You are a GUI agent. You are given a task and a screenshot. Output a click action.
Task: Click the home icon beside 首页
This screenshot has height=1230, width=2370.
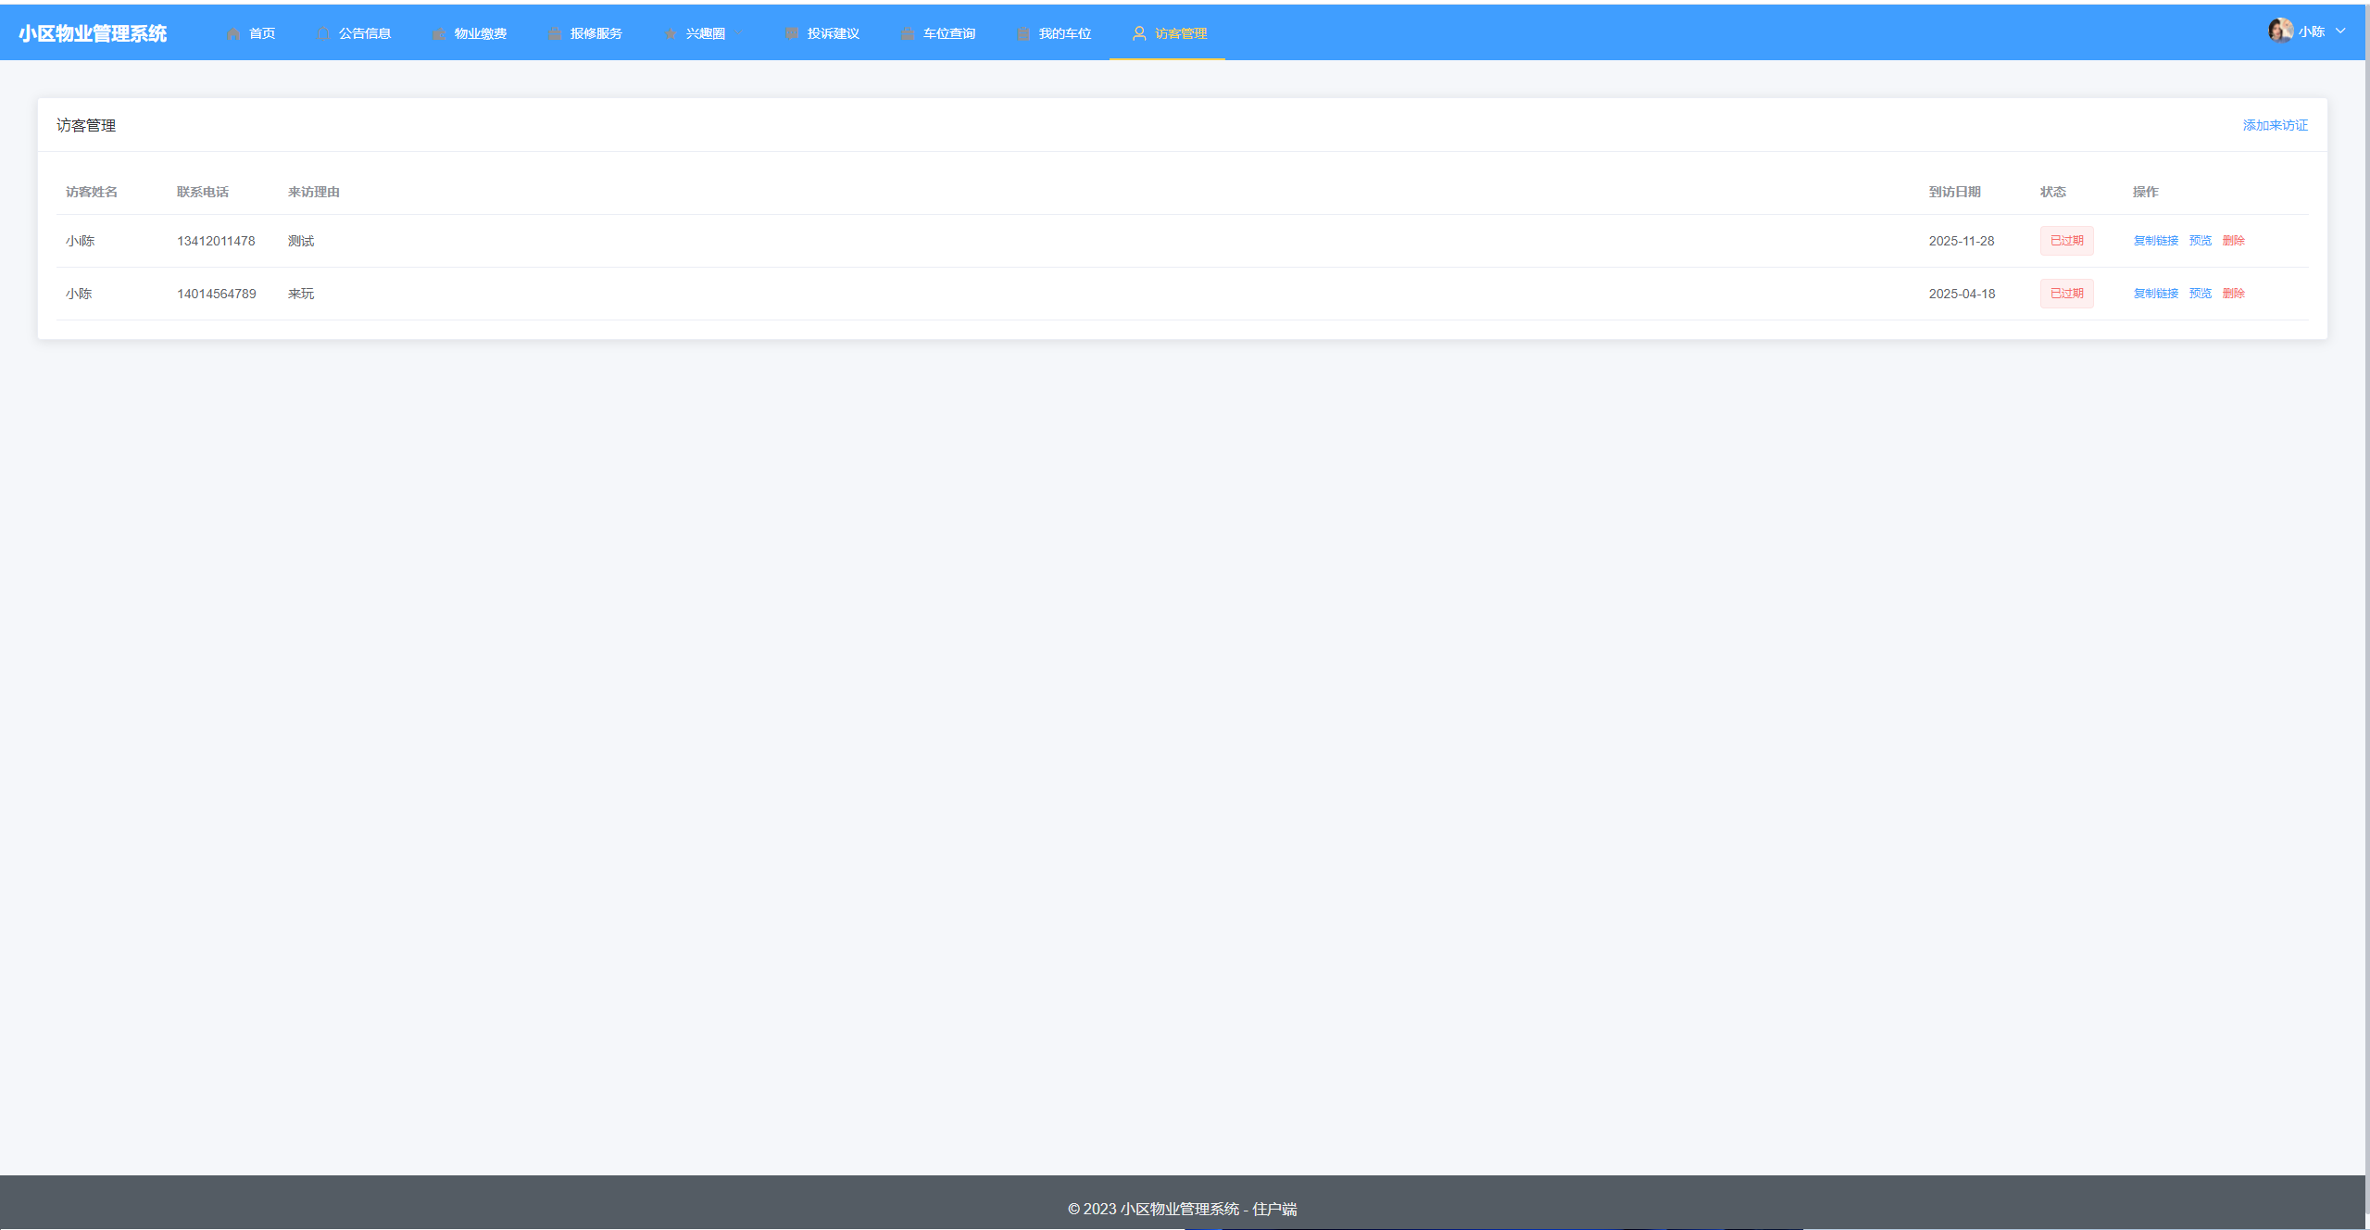(233, 33)
